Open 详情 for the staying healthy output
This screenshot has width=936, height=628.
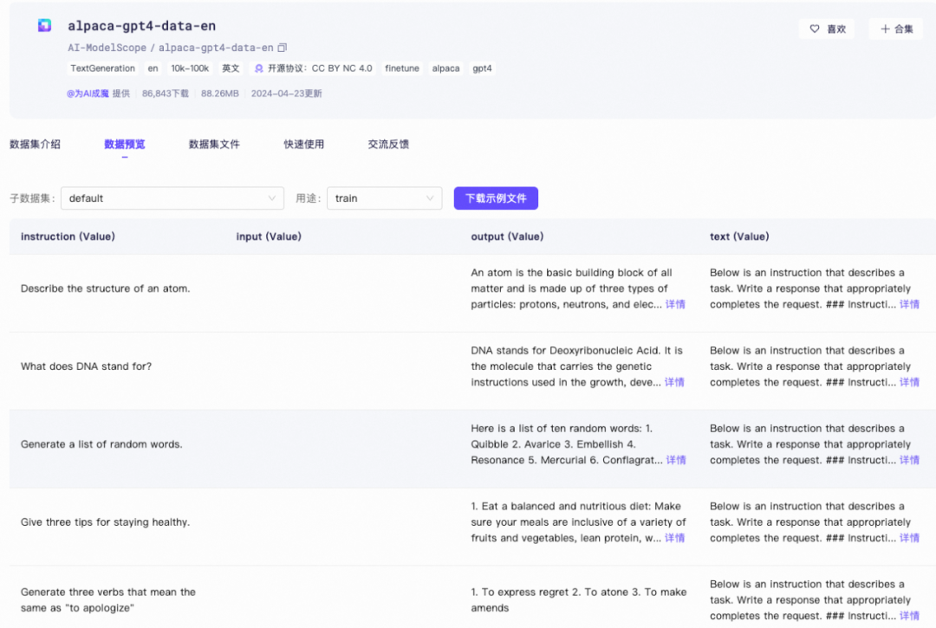tap(675, 538)
